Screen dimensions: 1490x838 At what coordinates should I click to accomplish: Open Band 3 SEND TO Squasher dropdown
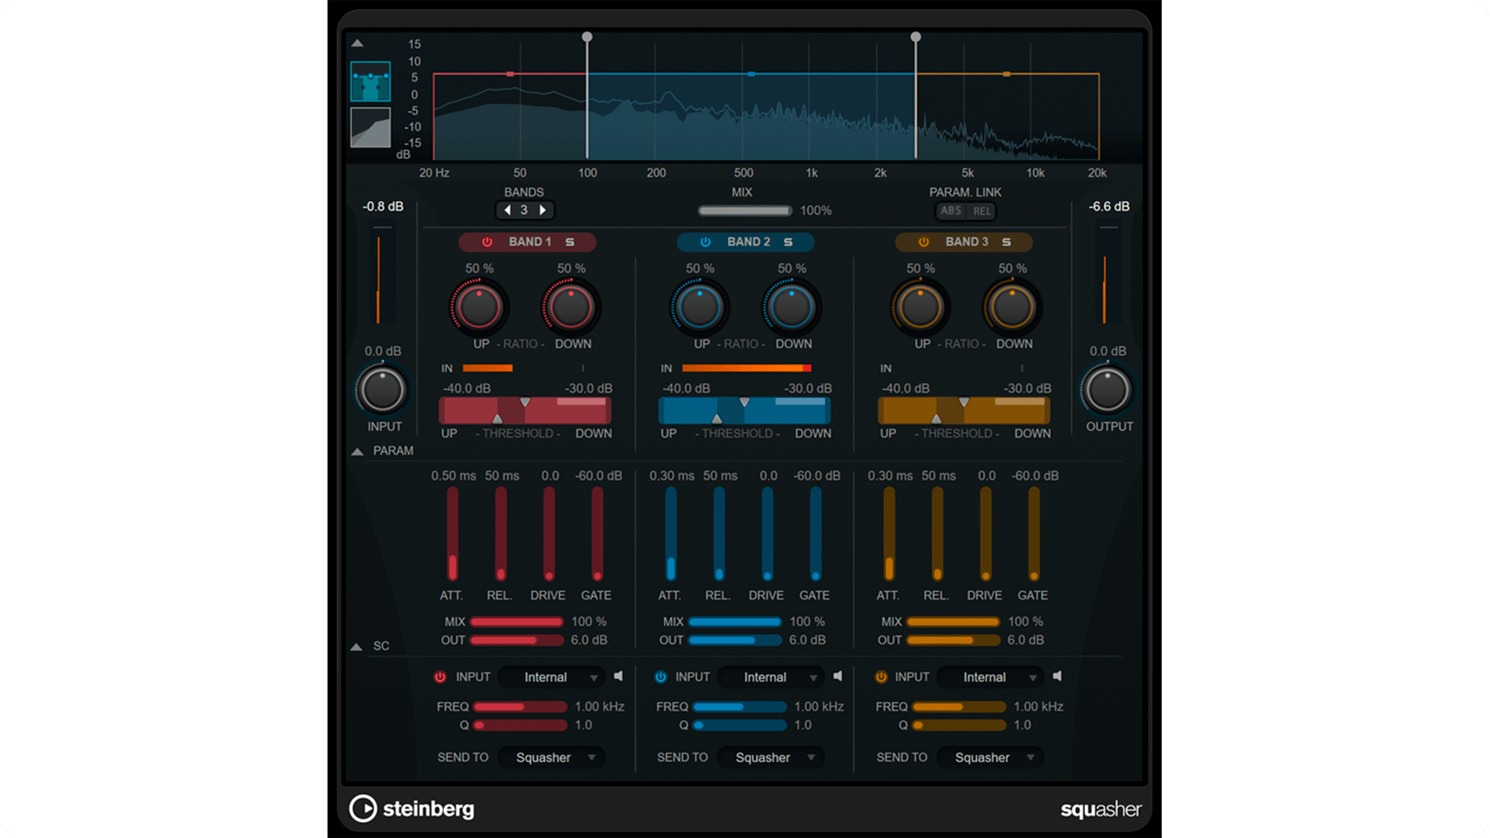click(990, 757)
